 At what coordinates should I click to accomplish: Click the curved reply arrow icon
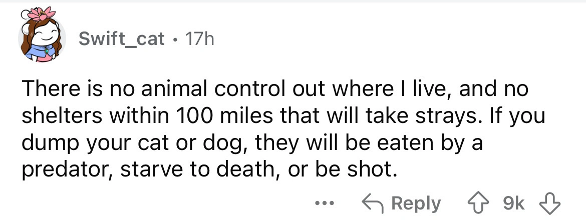coord(372,203)
